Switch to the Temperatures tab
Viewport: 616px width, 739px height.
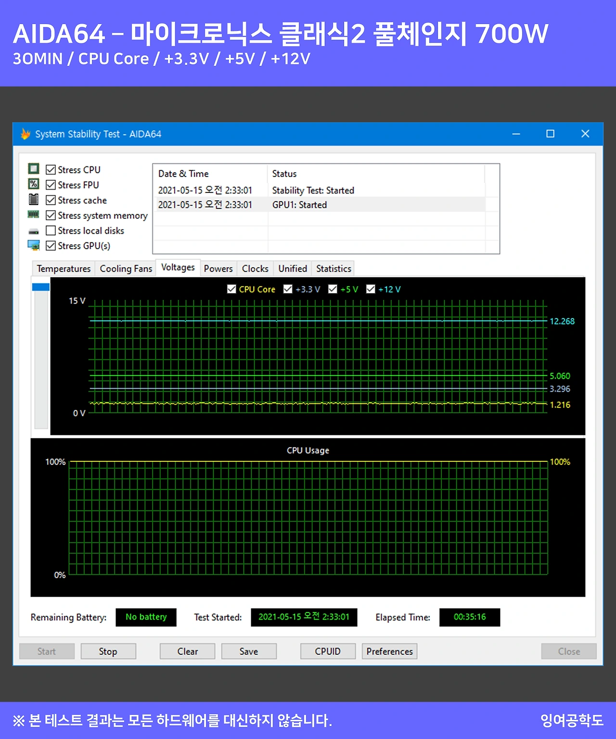64,268
